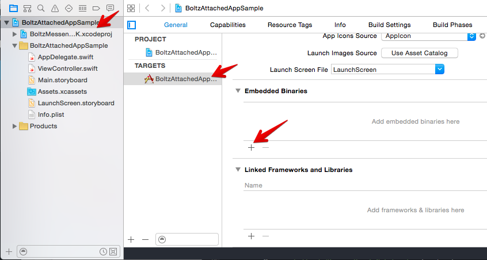Viewport: 487px width, 260px height.
Task: Open the Debug navigator icon
Action: click(83, 9)
